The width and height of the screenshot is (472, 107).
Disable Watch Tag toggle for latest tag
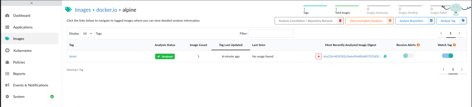[448, 56]
